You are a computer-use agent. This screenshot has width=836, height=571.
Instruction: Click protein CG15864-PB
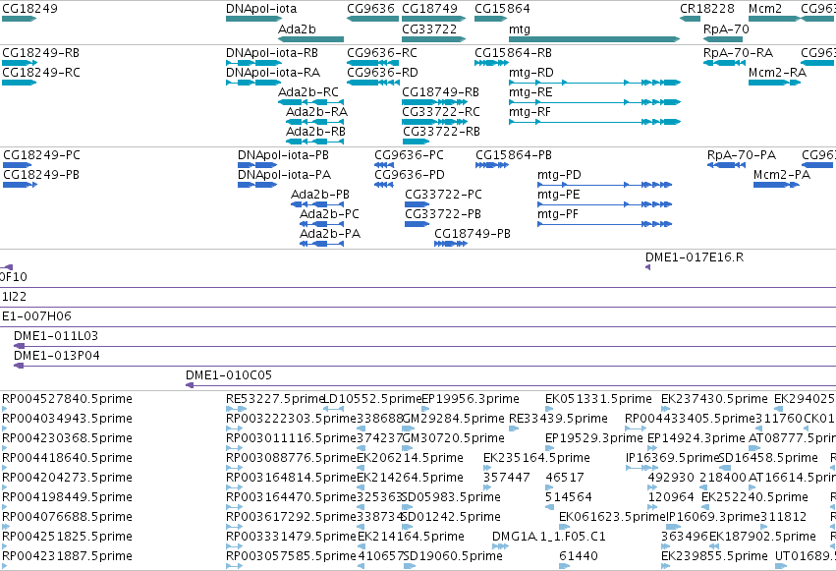pos(514,155)
